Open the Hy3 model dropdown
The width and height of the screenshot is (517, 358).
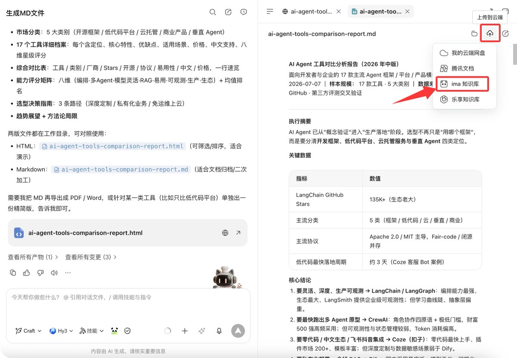61,331
